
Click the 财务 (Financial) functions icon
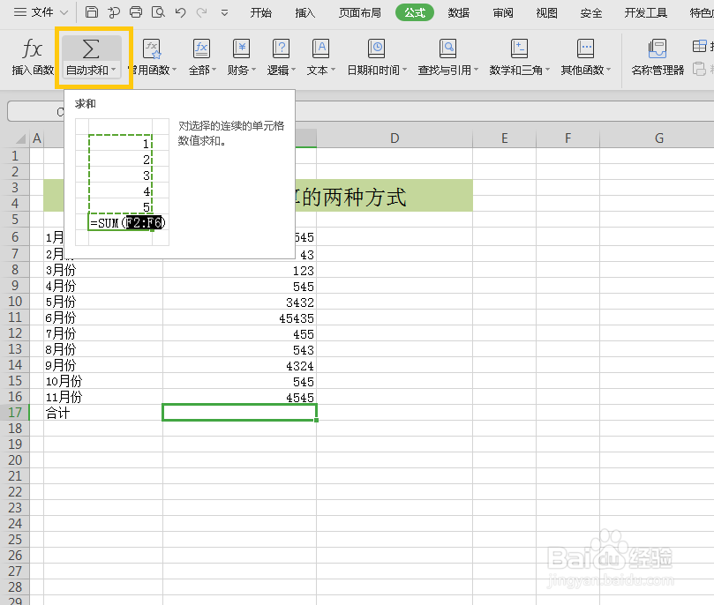pyautogui.click(x=238, y=50)
